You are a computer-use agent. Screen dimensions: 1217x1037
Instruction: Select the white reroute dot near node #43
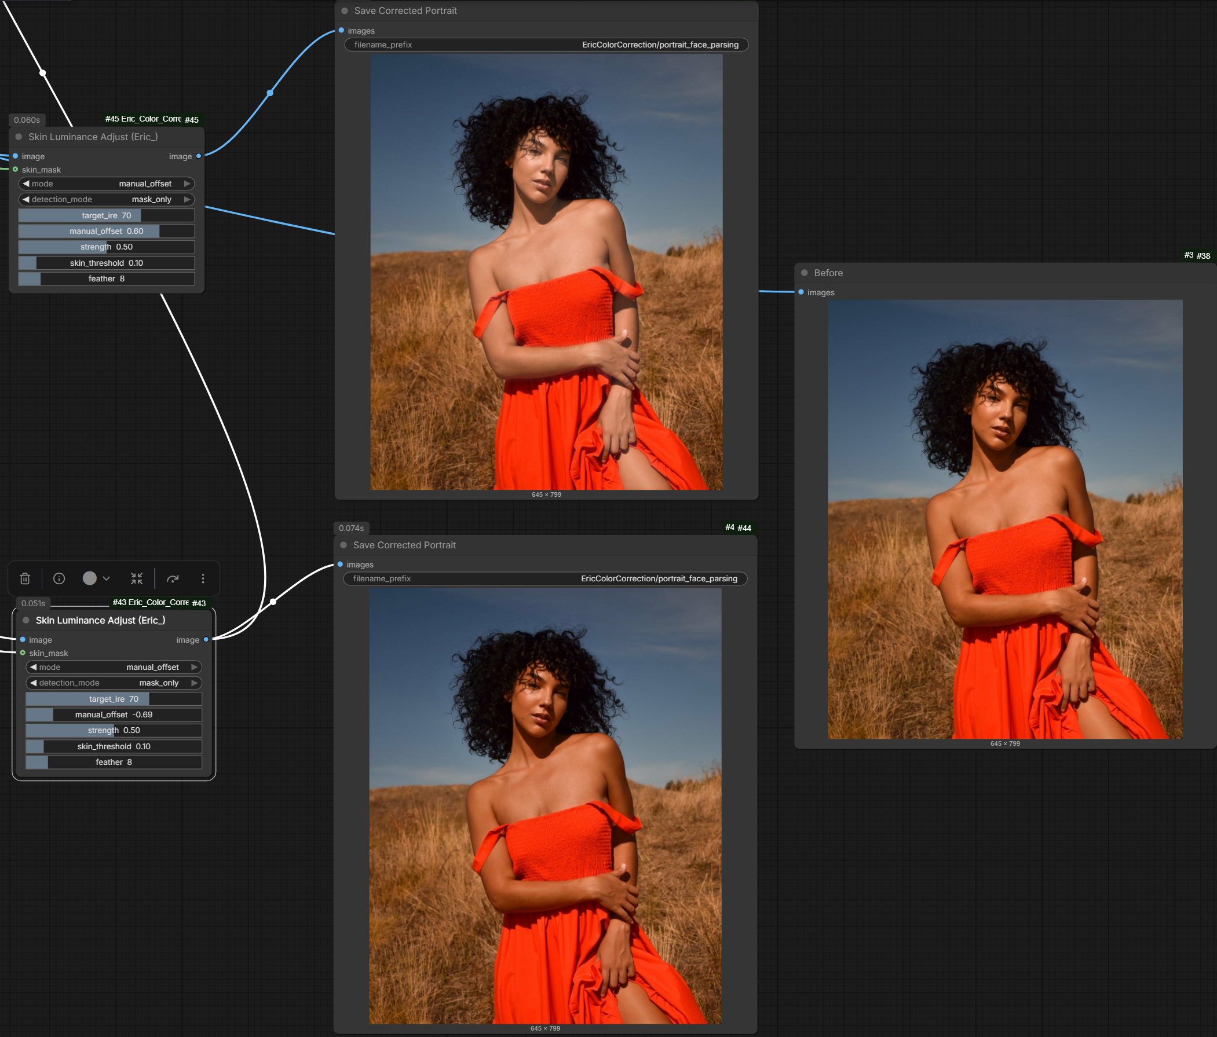[x=273, y=601]
